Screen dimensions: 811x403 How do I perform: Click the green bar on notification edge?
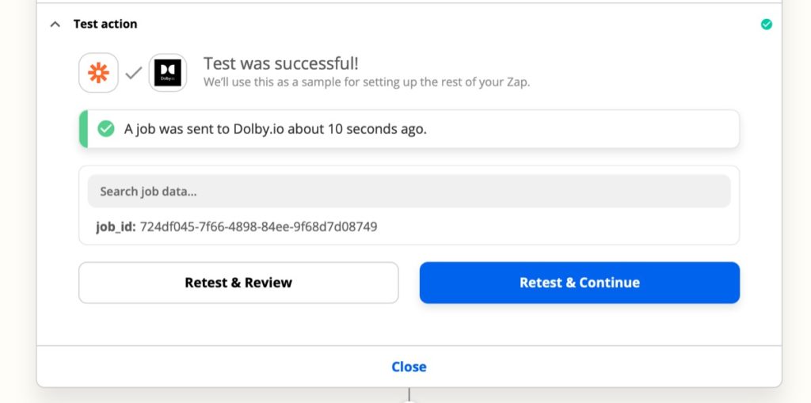(82, 129)
